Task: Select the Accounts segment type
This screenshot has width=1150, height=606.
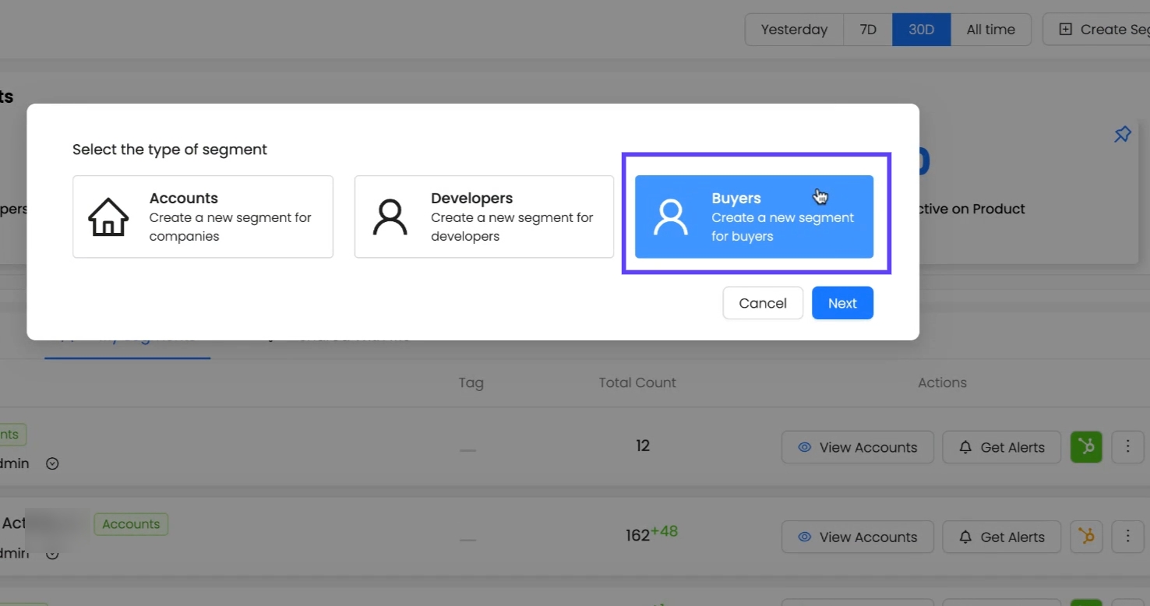Action: pyautogui.click(x=203, y=217)
